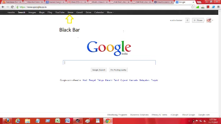Click the browser forward arrow
Image resolution: width=221 pixels, height=124 pixels.
tap(8, 7)
